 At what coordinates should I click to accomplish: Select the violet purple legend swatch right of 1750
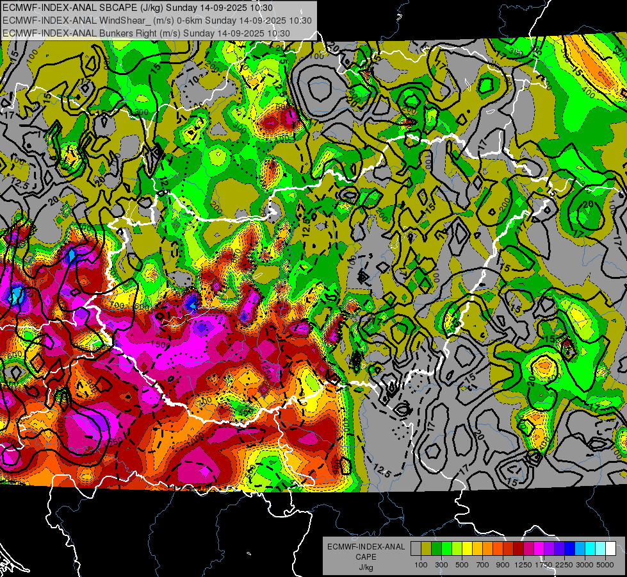click(x=549, y=549)
